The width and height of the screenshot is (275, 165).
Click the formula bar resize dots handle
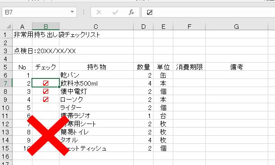[84, 12]
